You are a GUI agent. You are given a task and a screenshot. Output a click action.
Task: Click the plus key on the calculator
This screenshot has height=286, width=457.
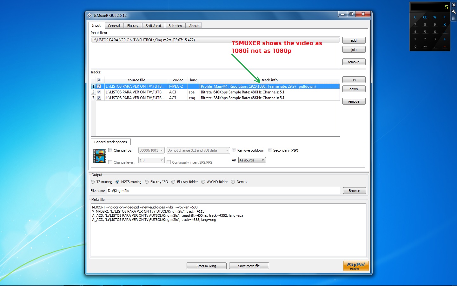tap(445, 39)
